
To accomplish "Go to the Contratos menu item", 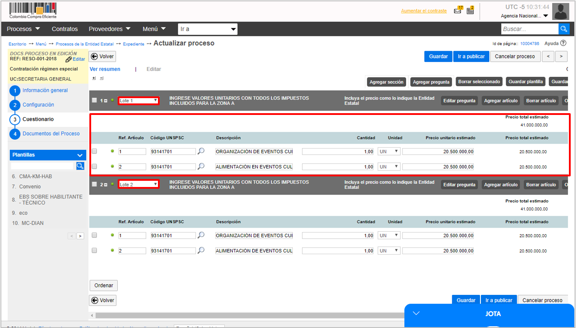I will (65, 29).
